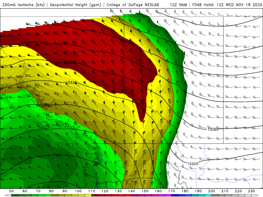Select the dark purple swatch starting at 140
Viewport: 263px width, 197px height.
[135, 195]
